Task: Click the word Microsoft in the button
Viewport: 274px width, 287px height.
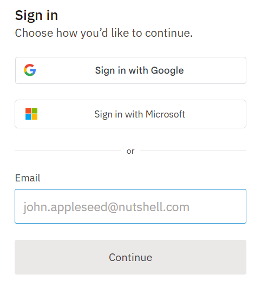Action: (165, 114)
